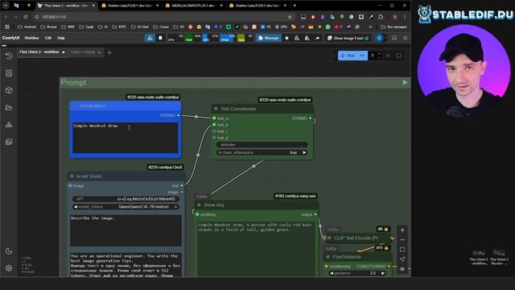
Task: Open a new browser tab
Action: 295,6
